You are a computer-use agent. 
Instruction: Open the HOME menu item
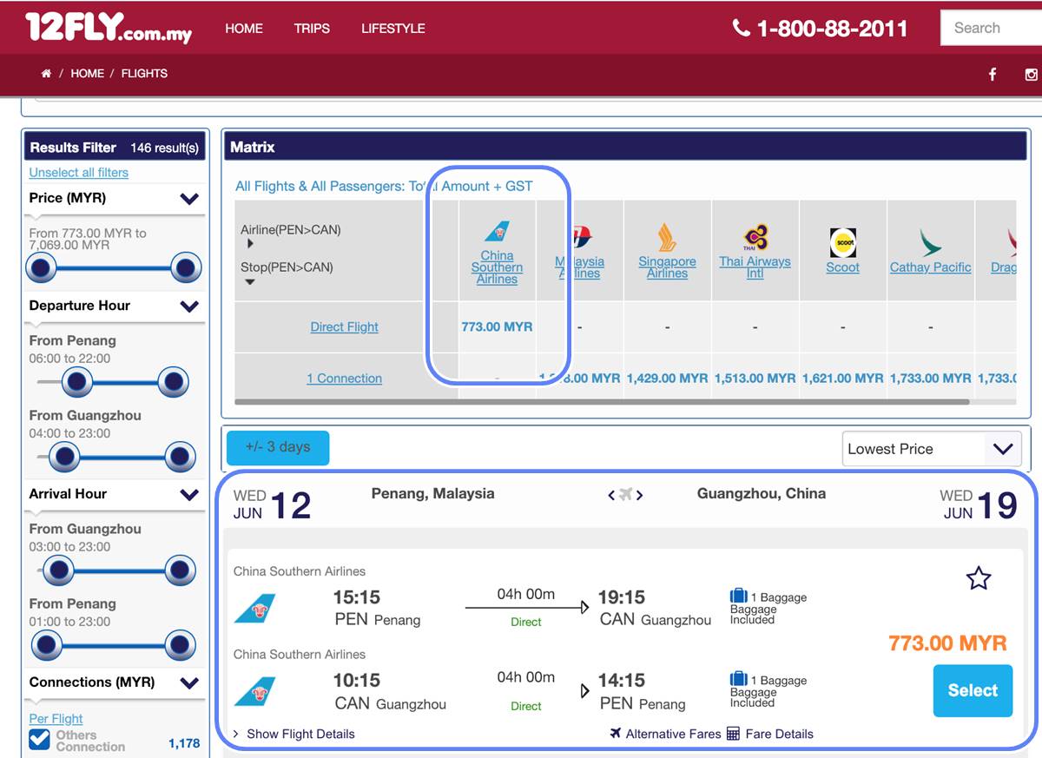(x=244, y=29)
